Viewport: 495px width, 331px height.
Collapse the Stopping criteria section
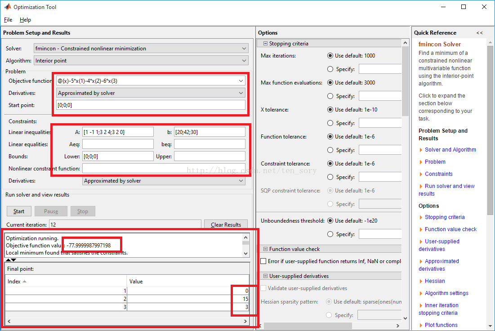point(266,44)
